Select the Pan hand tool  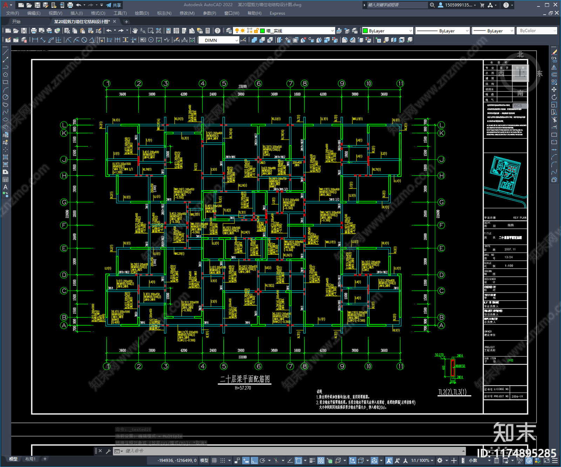pos(135,31)
